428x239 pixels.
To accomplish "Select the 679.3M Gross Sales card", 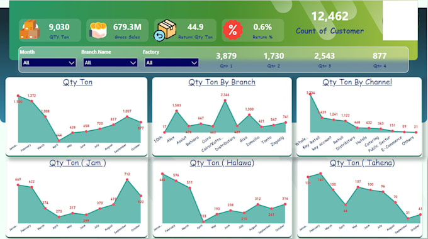I will pyautogui.click(x=117, y=30).
